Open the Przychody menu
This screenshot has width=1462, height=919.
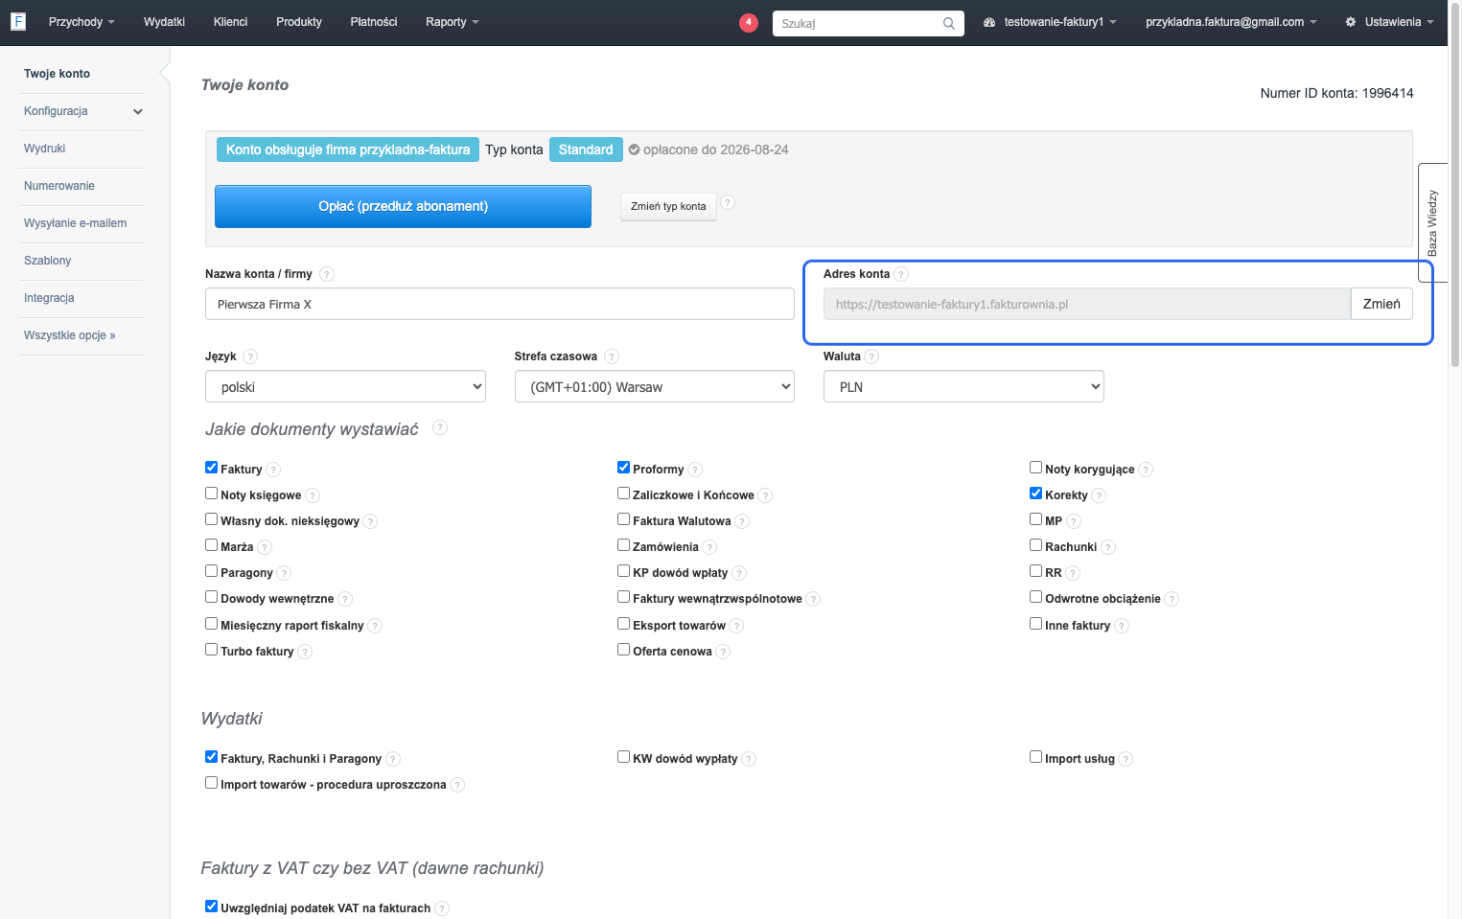[81, 22]
